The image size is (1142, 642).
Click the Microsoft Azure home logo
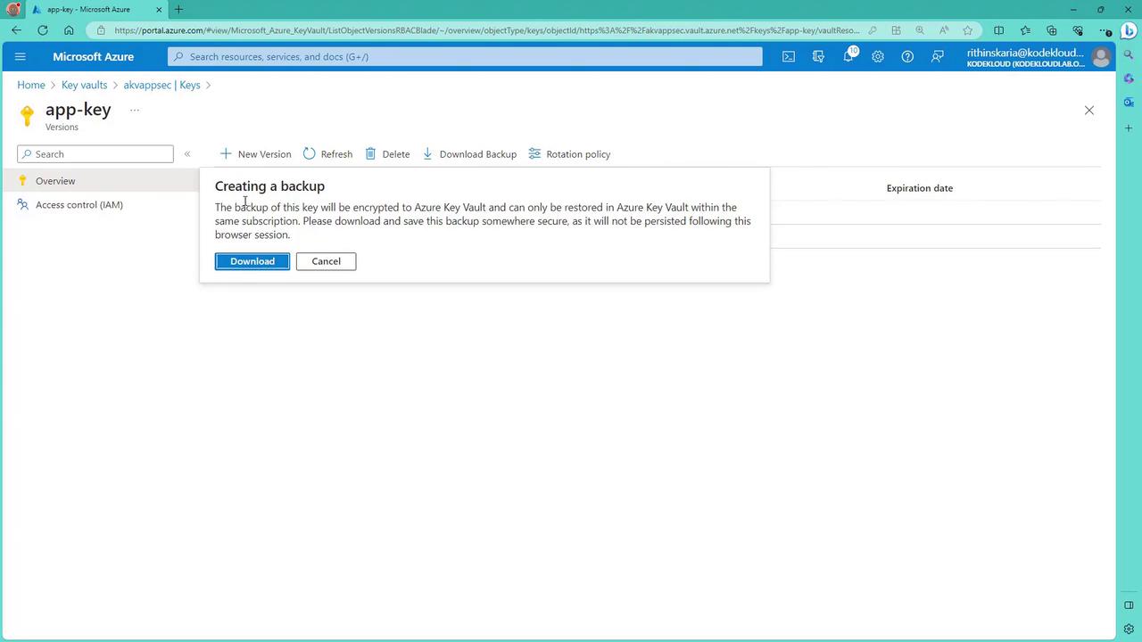(x=93, y=57)
